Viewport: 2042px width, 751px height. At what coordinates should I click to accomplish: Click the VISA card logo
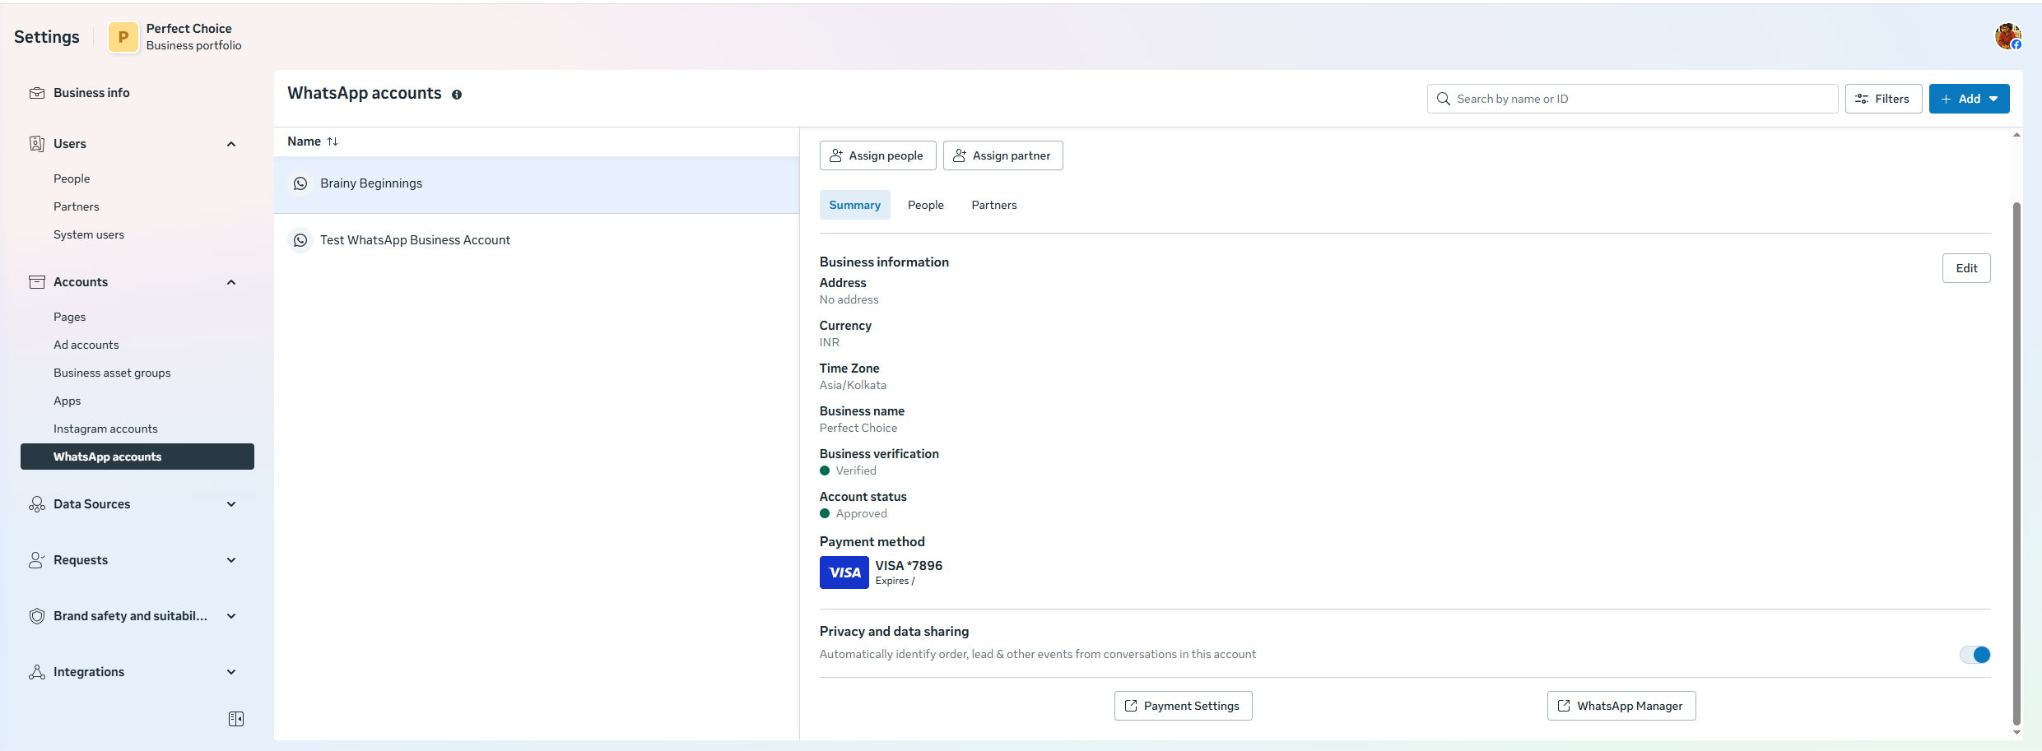pyautogui.click(x=844, y=573)
